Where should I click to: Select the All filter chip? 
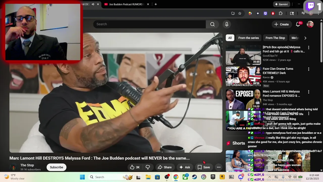pos(230,38)
